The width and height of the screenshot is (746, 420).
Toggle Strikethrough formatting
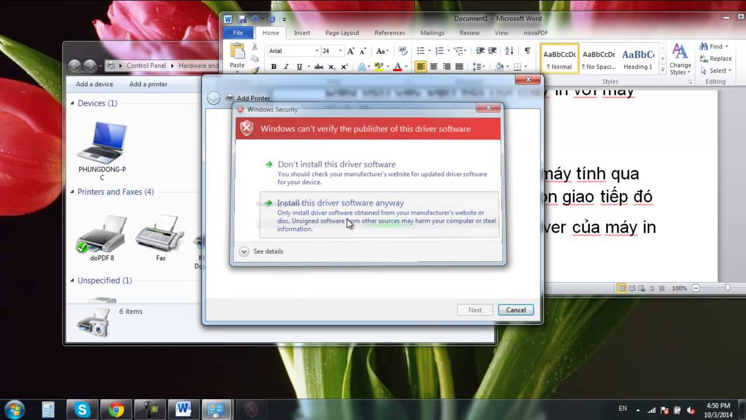pyautogui.click(x=319, y=66)
